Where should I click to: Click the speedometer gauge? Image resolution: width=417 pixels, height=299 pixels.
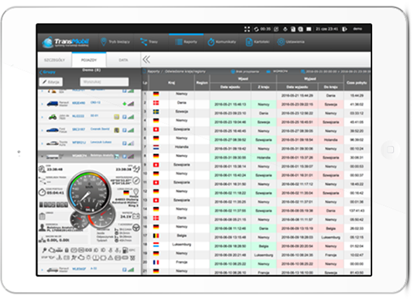89,192
